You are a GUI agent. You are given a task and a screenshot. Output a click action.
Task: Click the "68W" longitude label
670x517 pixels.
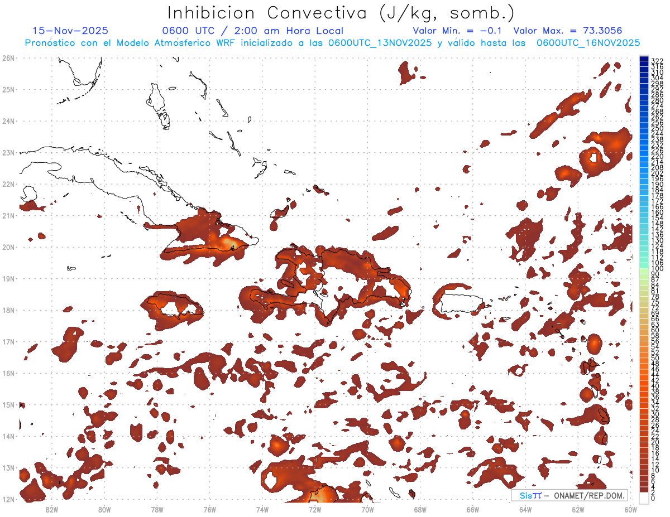point(420,509)
